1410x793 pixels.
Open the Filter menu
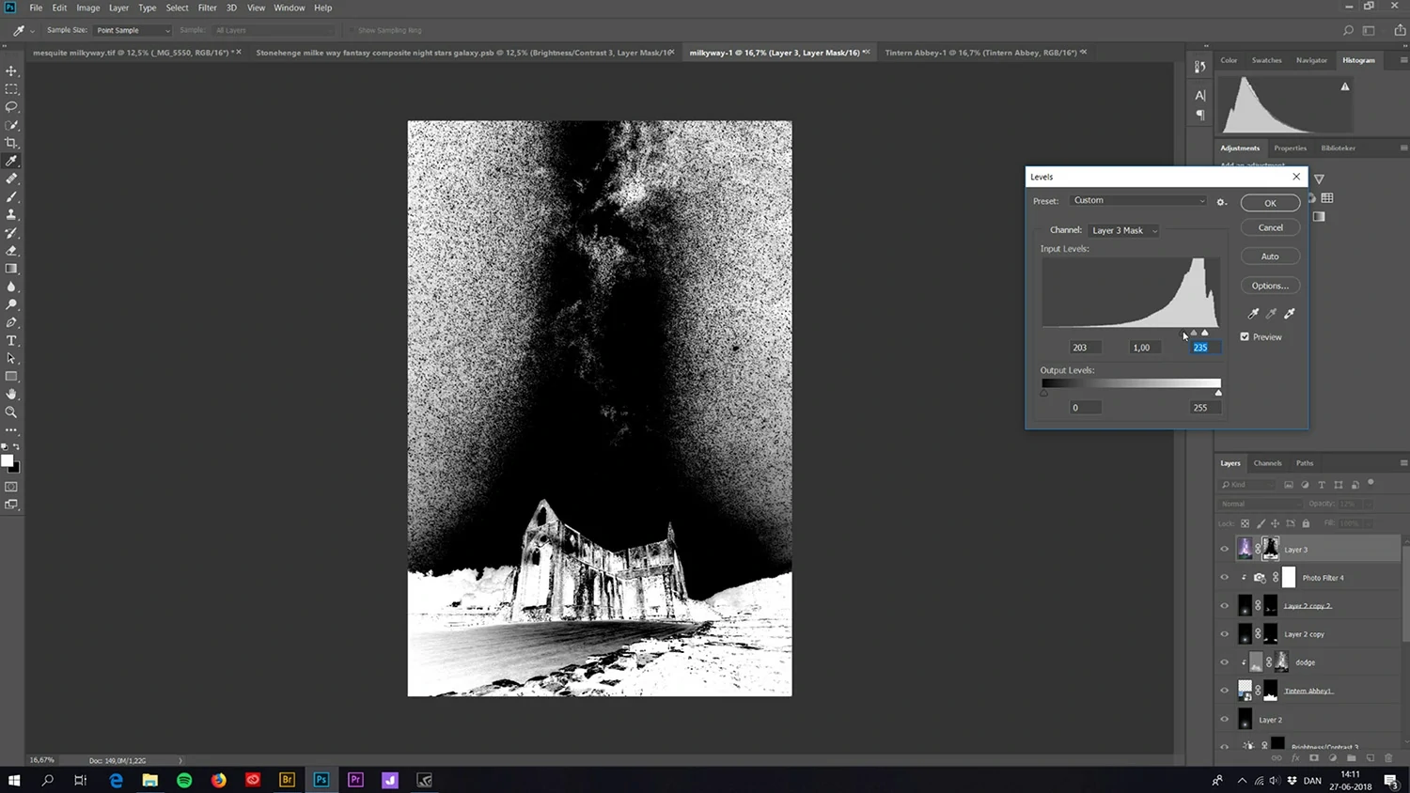208,8
